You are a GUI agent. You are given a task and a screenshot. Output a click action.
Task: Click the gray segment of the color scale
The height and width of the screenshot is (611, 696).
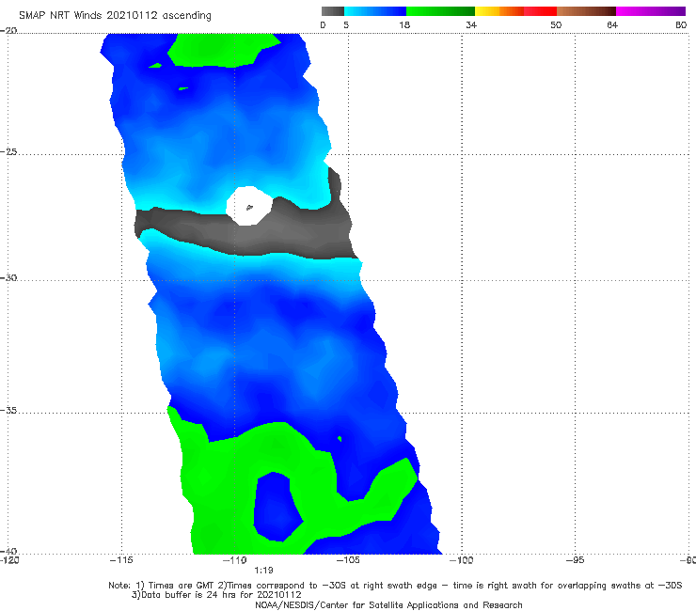(x=333, y=11)
